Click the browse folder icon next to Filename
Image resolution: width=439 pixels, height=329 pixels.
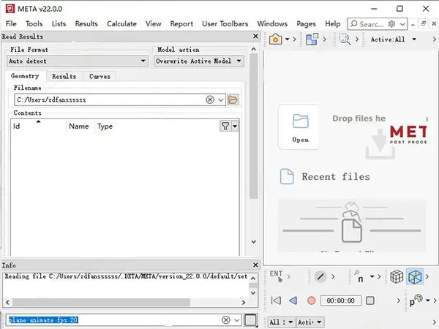233,99
